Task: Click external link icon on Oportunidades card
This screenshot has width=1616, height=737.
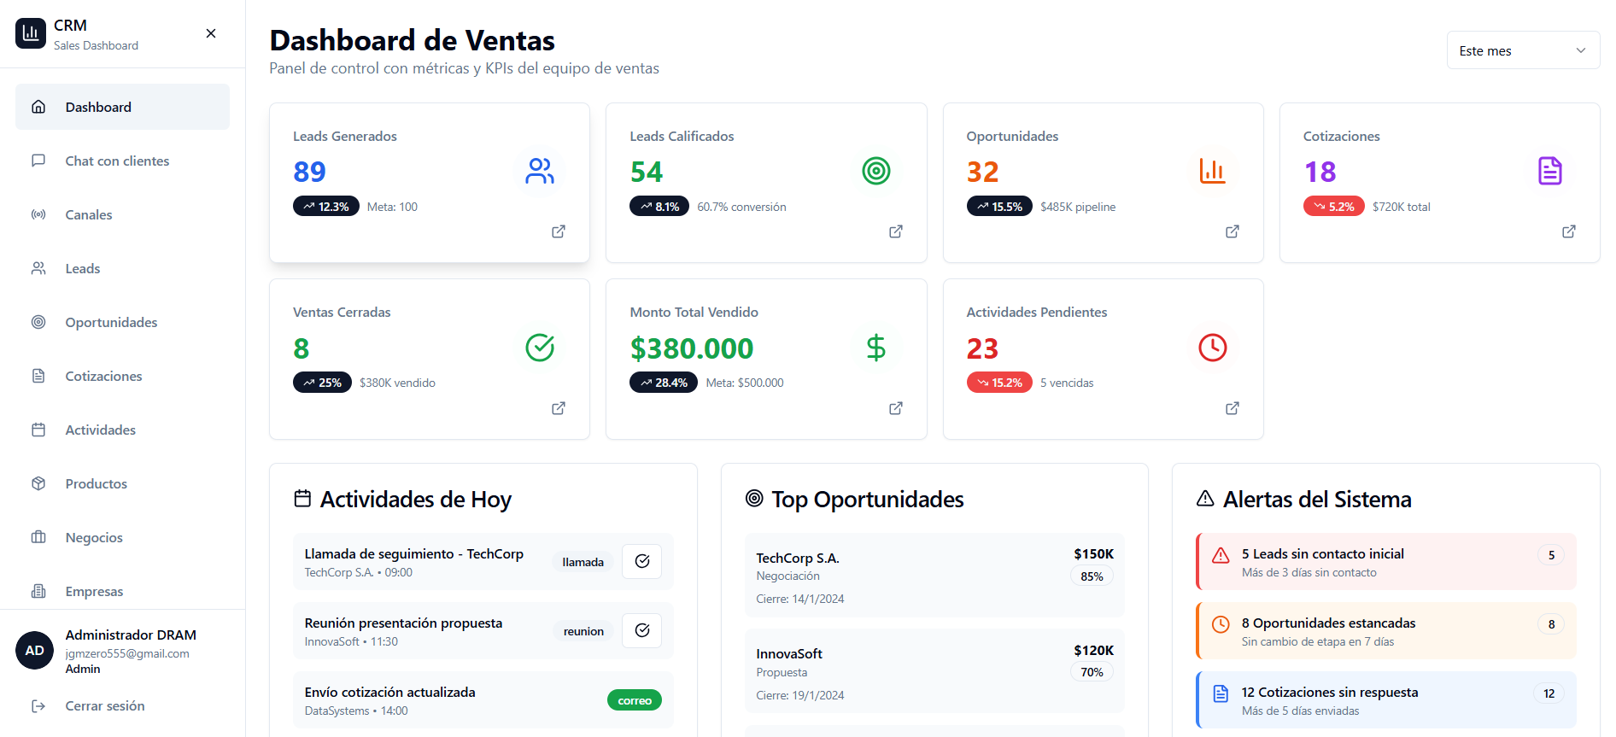Action: (1232, 231)
